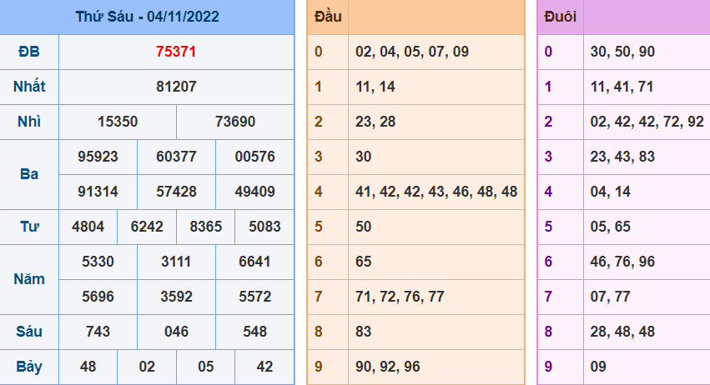Select Đầu row 4 values 41, 42, 42, 43
The height and width of the screenshot is (385, 710).
pyautogui.click(x=400, y=192)
